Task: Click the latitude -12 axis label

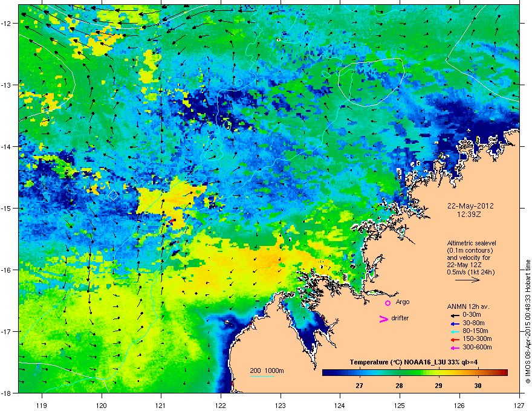Action: click(7, 24)
